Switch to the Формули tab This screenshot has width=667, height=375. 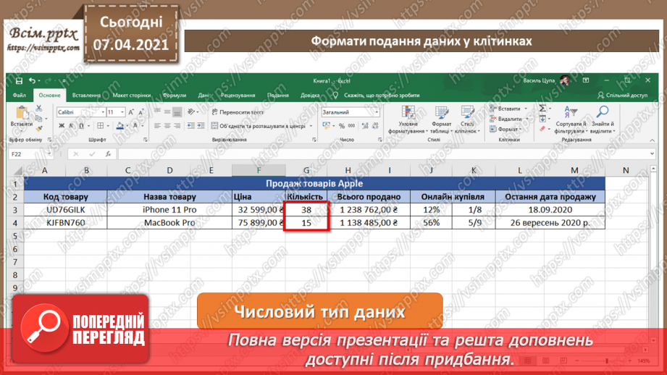(175, 96)
